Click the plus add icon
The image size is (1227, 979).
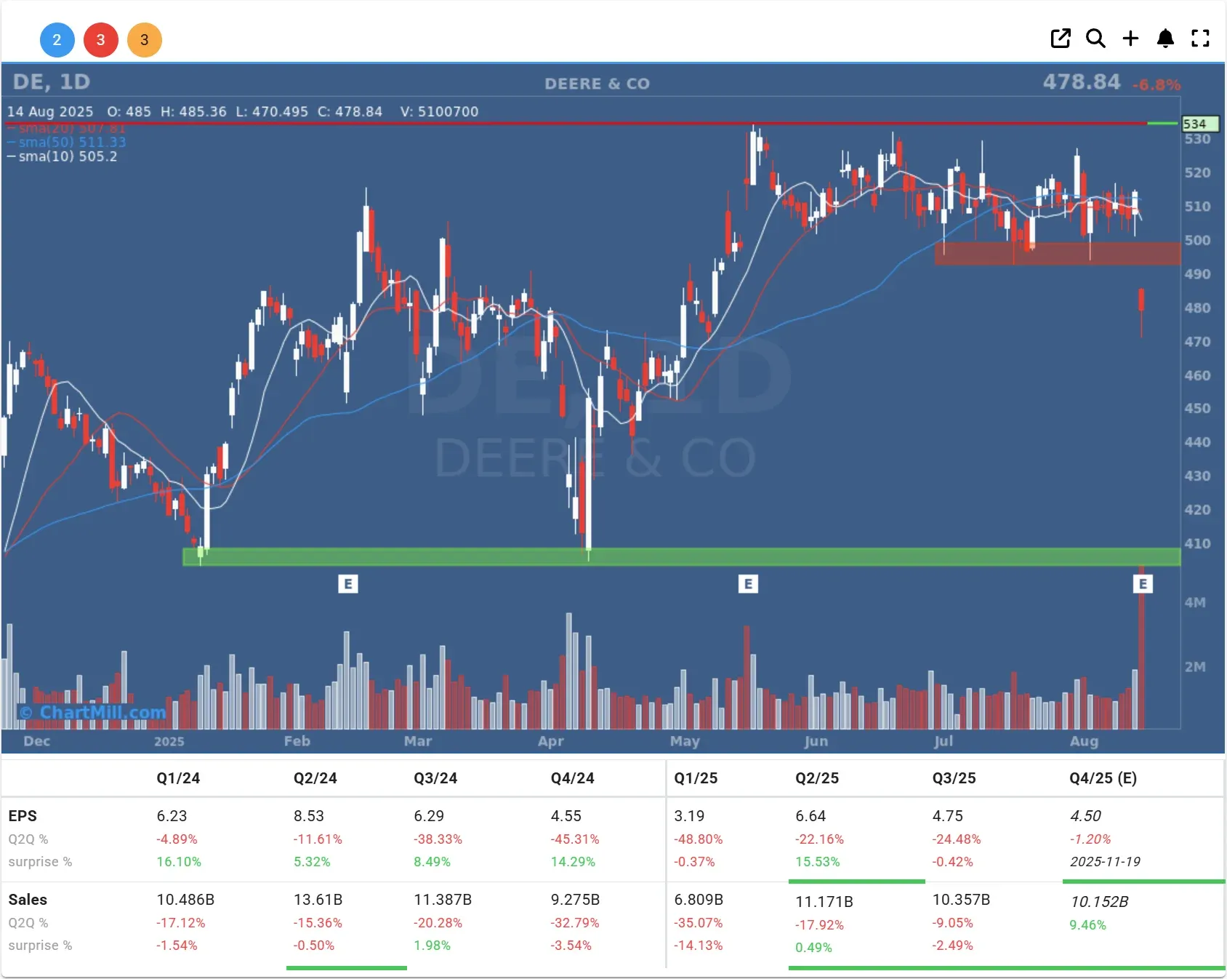[1130, 39]
